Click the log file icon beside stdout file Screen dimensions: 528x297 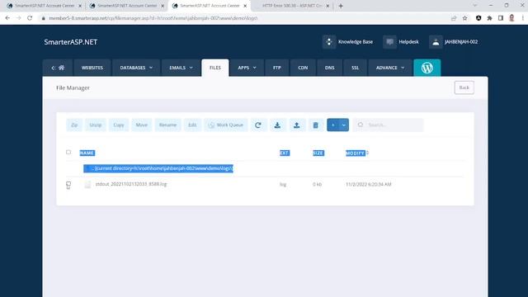(x=87, y=184)
